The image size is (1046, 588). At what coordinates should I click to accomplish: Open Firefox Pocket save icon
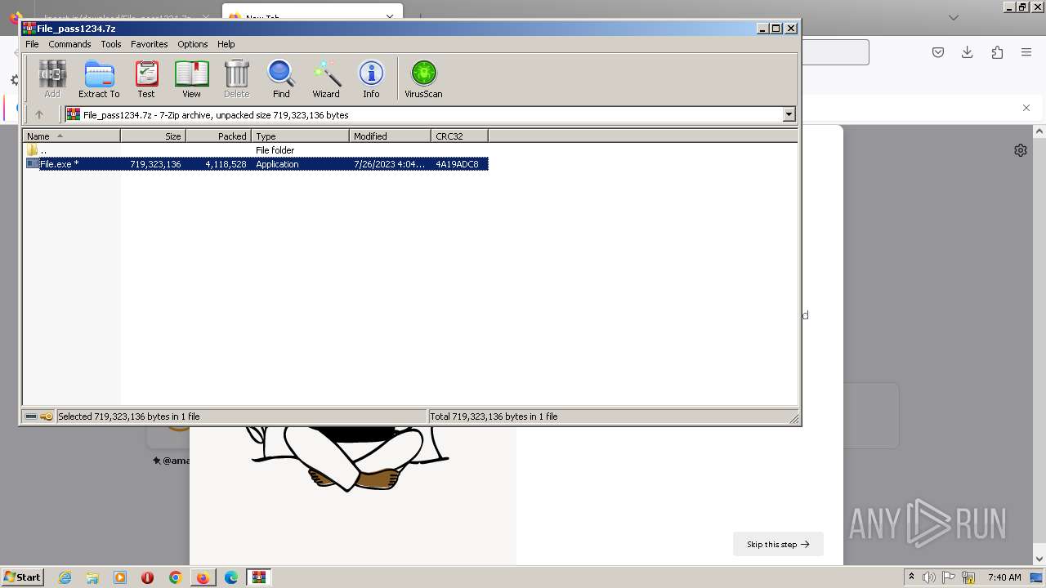[938, 52]
